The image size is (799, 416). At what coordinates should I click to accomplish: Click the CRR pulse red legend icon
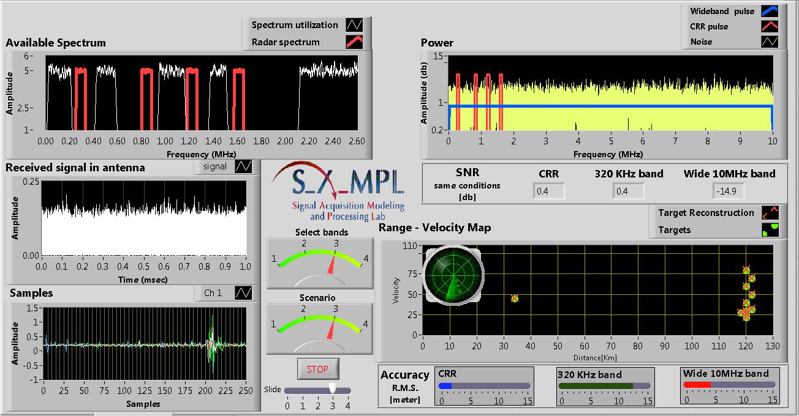[x=770, y=26]
